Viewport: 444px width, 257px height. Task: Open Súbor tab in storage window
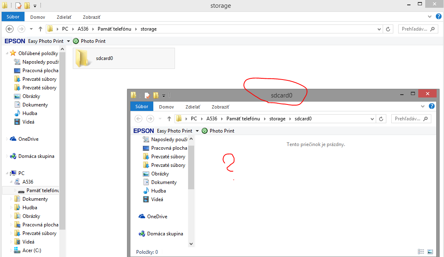[x=13, y=17]
